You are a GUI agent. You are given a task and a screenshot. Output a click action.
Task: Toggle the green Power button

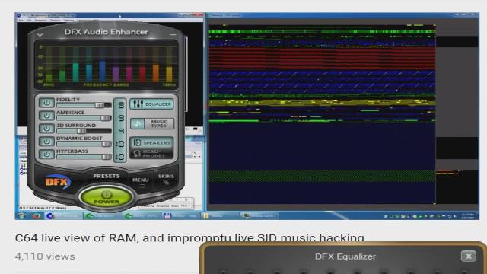click(x=107, y=197)
